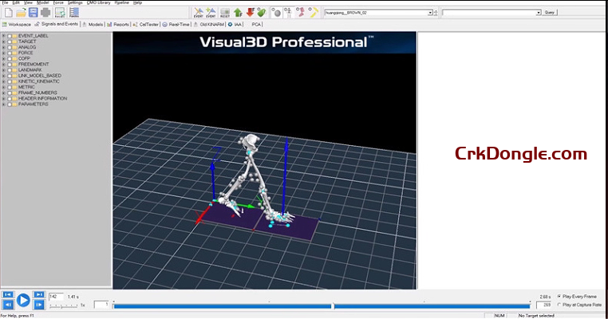Screen dimensions: 608x319
Task: Switch to the Models tab
Action: tap(95, 25)
